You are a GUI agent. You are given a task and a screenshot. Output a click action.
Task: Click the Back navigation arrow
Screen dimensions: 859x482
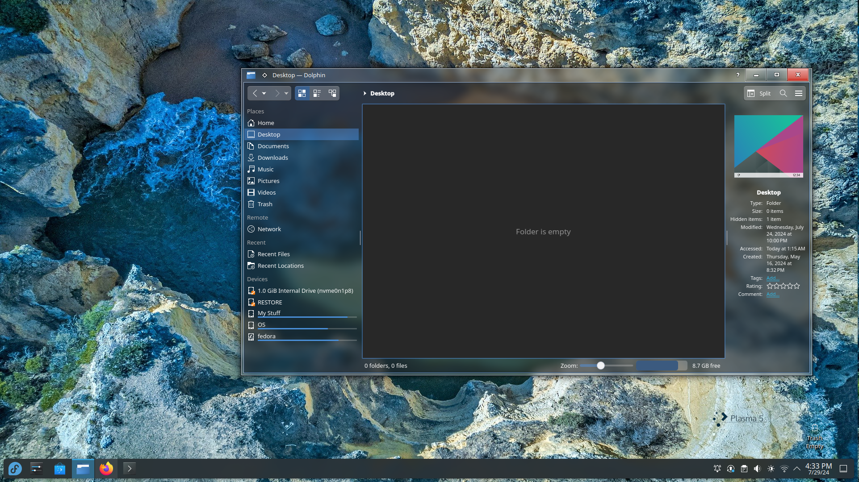(x=255, y=93)
